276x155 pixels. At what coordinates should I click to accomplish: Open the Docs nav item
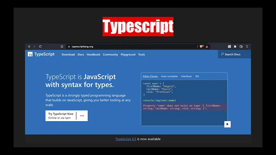[80, 54]
